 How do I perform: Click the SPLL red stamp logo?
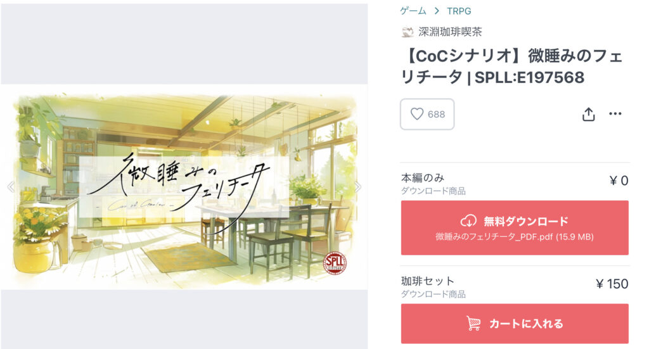(x=335, y=263)
